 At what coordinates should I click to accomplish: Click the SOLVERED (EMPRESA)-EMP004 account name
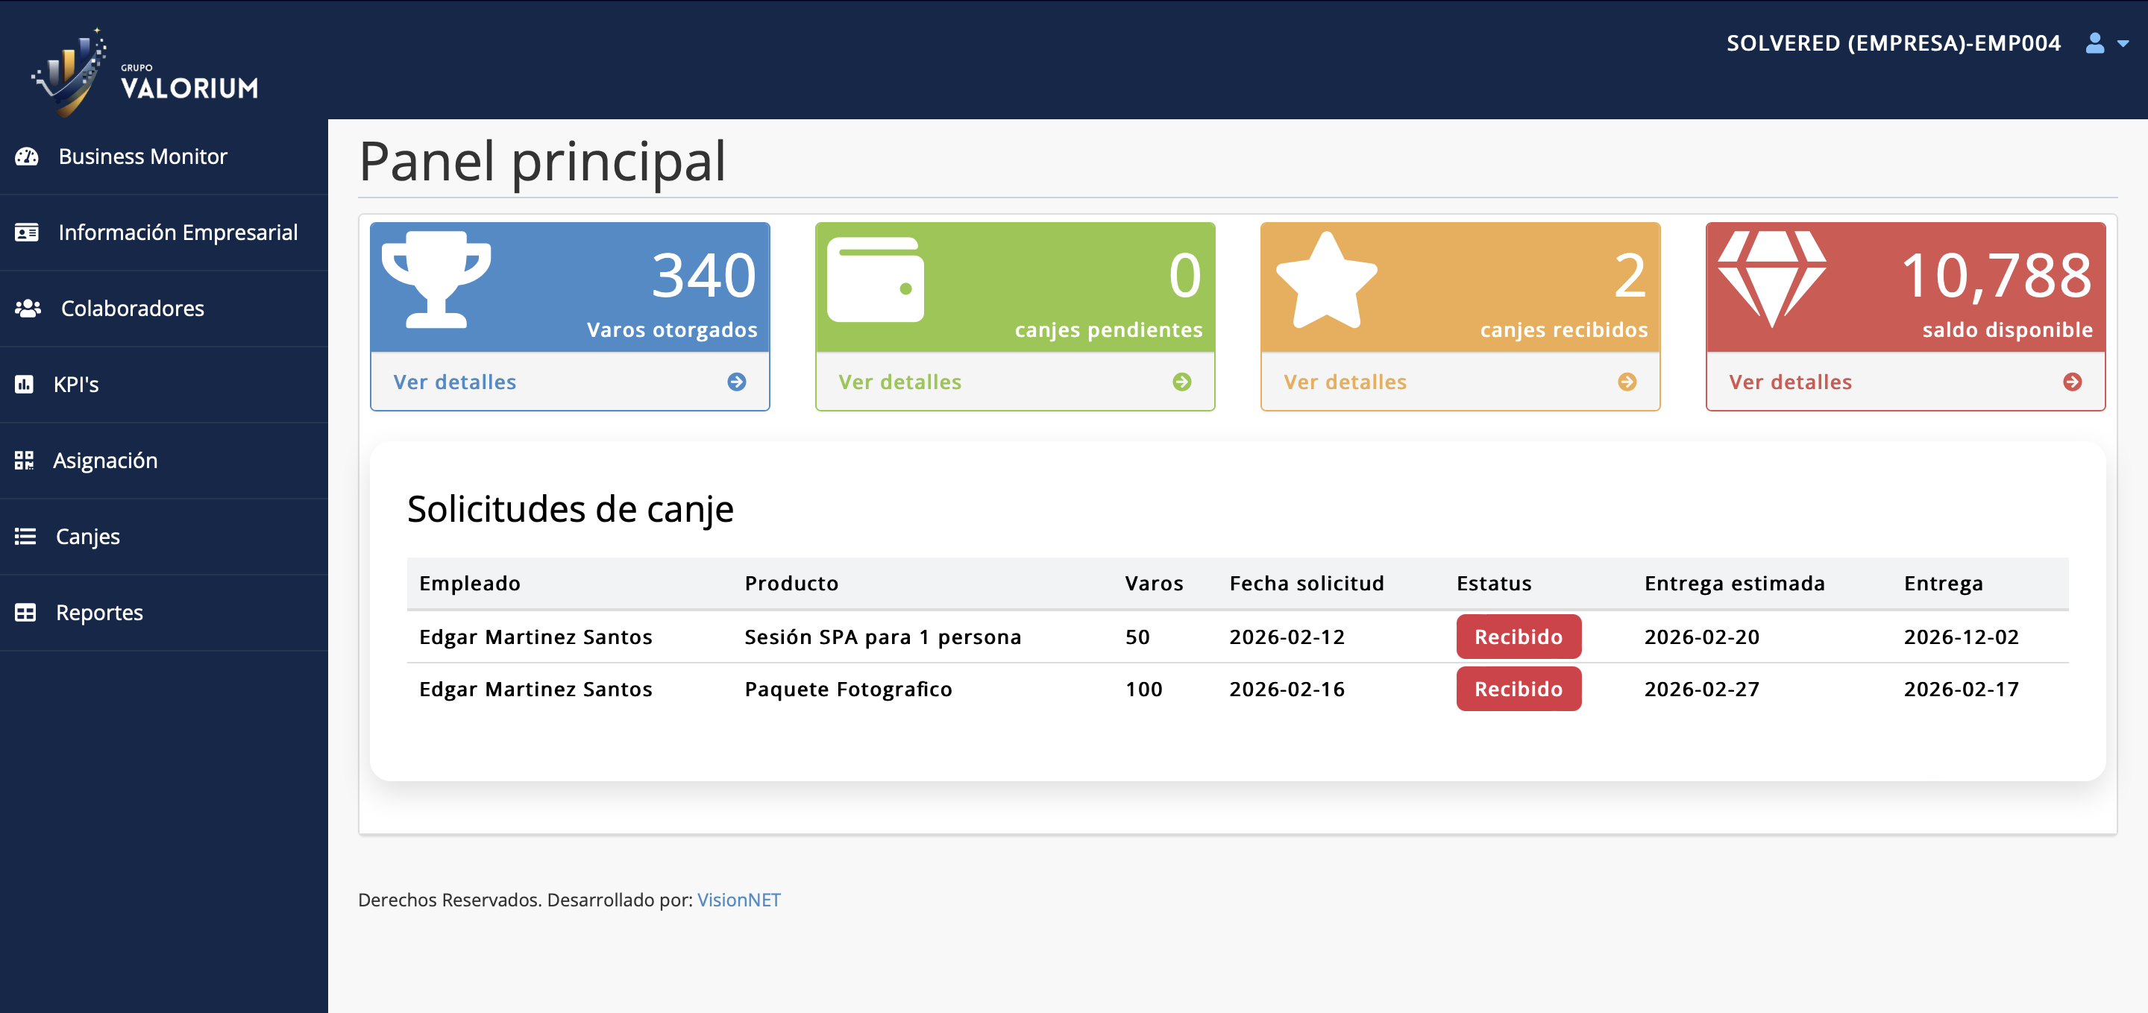pyautogui.click(x=1893, y=43)
